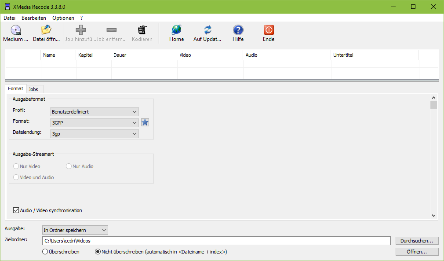Enable Nicht überschreiben option
The height and width of the screenshot is (261, 444).
click(x=97, y=251)
